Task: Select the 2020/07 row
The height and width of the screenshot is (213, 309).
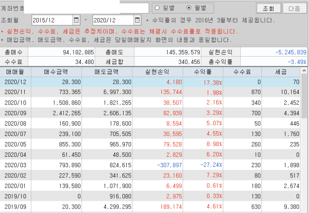Action: 150,134
